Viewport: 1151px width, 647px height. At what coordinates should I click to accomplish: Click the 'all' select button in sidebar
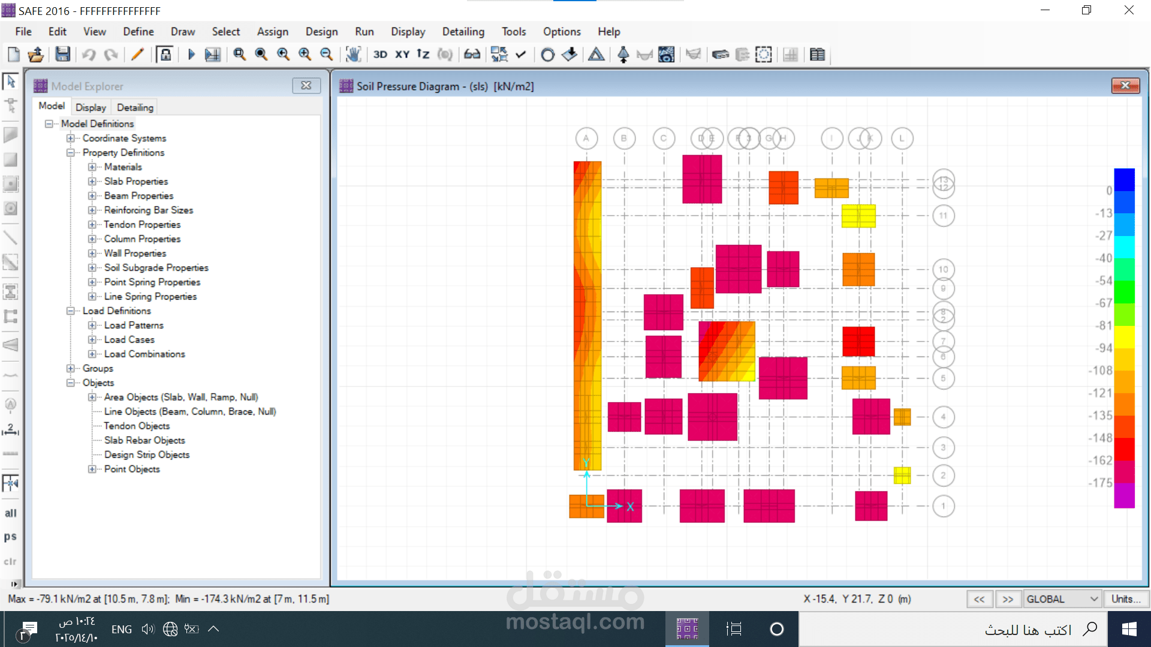coord(11,513)
